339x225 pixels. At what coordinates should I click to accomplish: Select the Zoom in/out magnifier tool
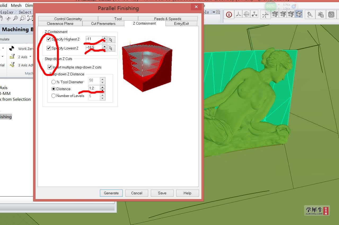(x=15, y=18)
